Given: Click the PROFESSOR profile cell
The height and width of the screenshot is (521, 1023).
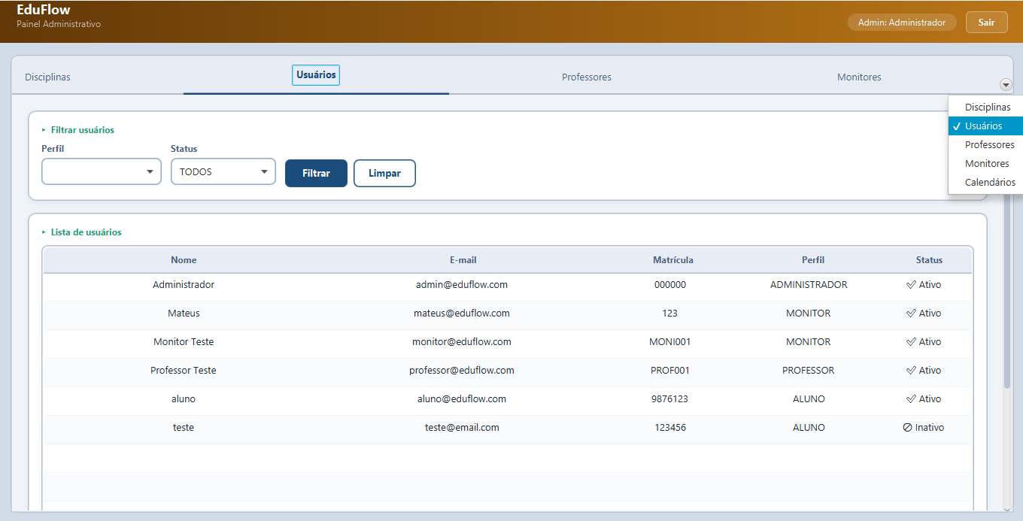Looking at the screenshot, I should pos(809,371).
